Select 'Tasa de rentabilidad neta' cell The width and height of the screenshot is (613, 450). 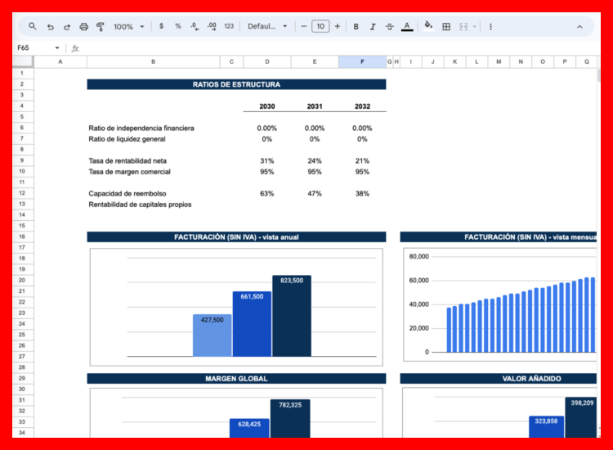coord(154,160)
